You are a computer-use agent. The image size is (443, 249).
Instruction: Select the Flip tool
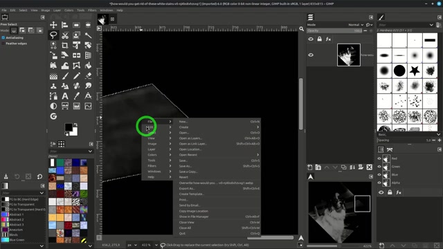click(x=76, y=55)
